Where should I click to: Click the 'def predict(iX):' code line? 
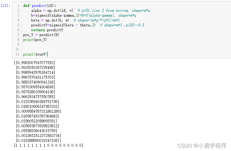(40, 6)
